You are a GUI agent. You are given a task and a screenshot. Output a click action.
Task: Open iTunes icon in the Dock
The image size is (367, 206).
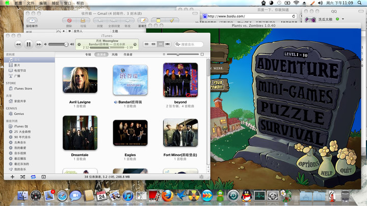tap(128, 196)
